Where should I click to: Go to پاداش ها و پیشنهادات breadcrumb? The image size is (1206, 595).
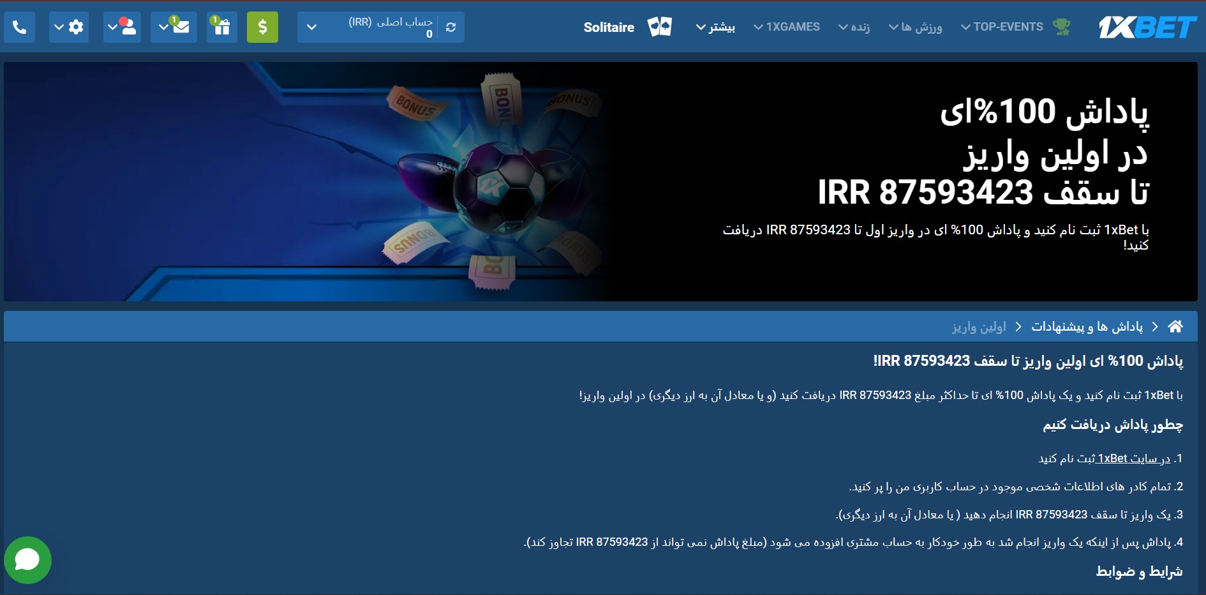click(1087, 326)
